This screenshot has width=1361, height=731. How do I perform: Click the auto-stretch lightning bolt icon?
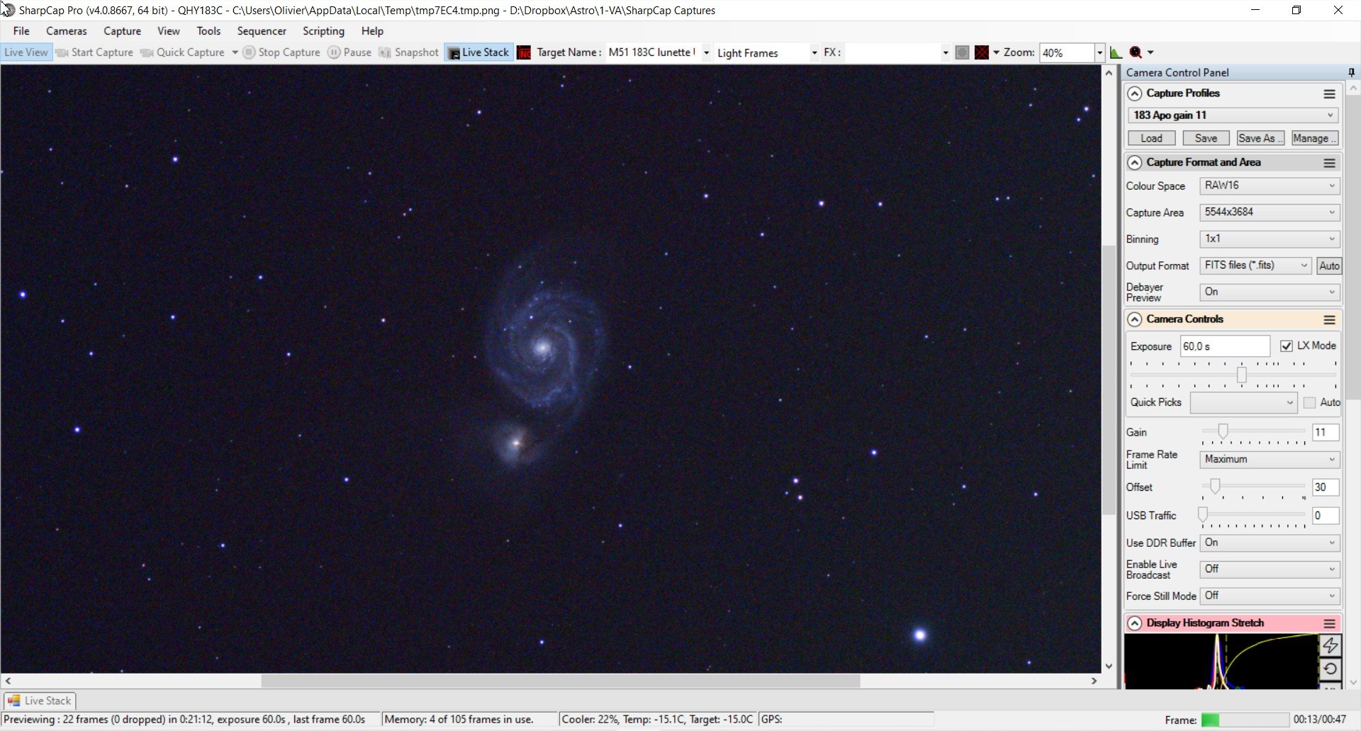click(1330, 645)
